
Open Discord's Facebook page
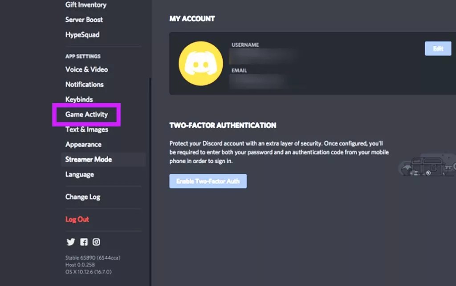coord(84,242)
